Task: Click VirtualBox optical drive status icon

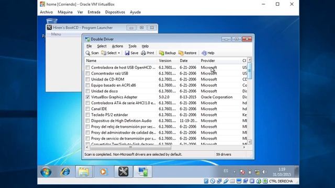Action: pyautogui.click(x=213, y=181)
